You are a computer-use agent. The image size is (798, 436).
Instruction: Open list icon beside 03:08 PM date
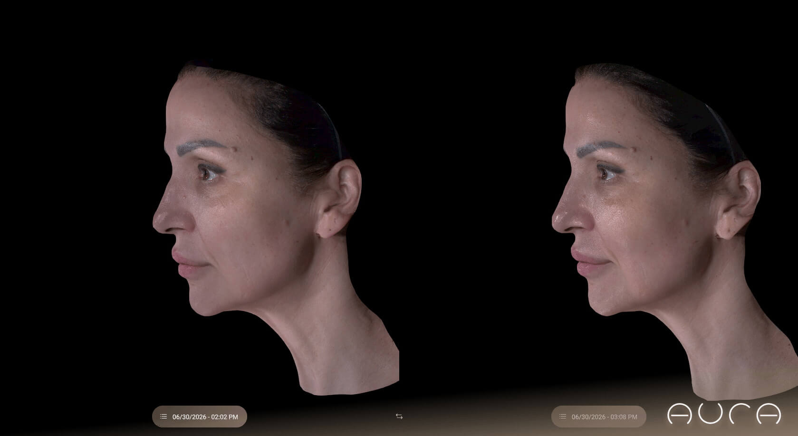click(563, 417)
